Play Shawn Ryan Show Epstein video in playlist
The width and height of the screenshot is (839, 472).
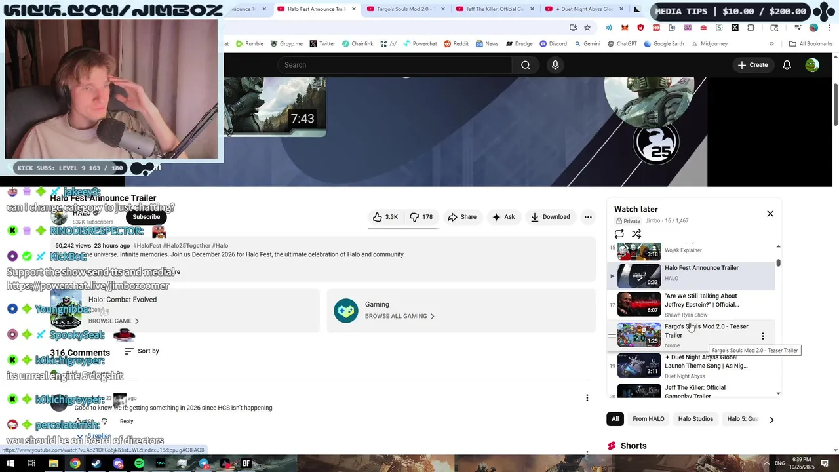[692, 305]
